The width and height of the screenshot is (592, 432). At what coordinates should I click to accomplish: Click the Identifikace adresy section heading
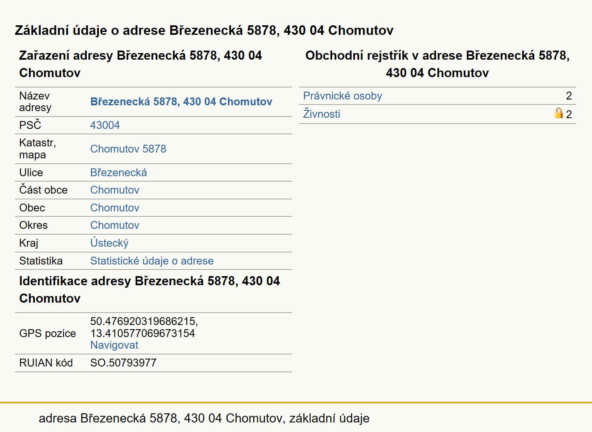click(149, 289)
